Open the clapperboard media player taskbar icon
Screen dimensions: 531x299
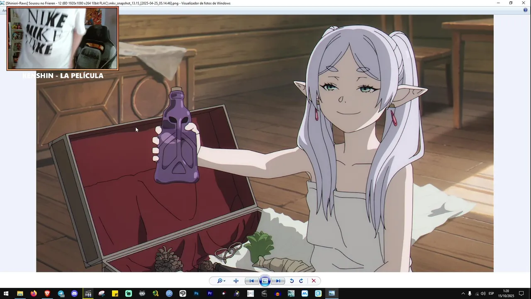(x=88, y=293)
